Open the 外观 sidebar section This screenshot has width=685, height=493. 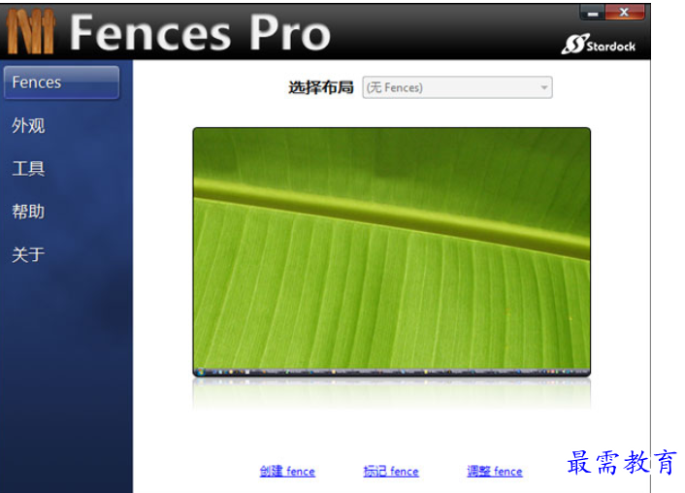click(x=28, y=125)
